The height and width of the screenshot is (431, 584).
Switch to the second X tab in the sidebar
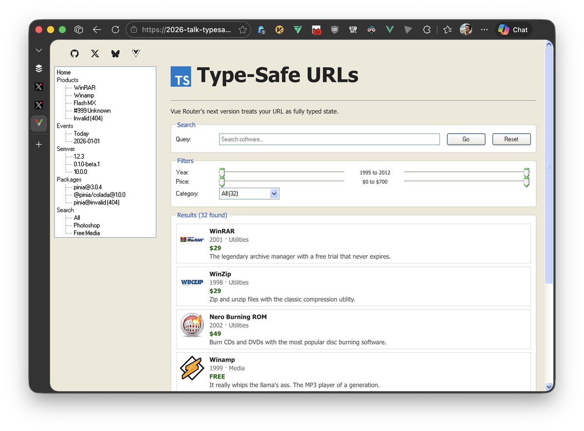[x=39, y=105]
